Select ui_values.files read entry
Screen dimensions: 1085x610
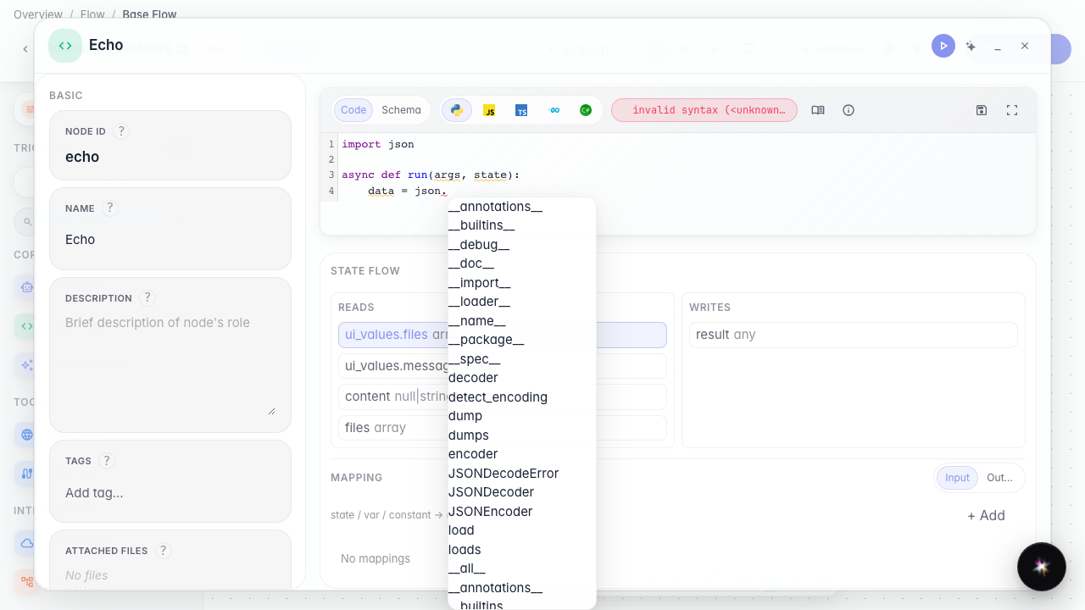pyautogui.click(x=503, y=335)
